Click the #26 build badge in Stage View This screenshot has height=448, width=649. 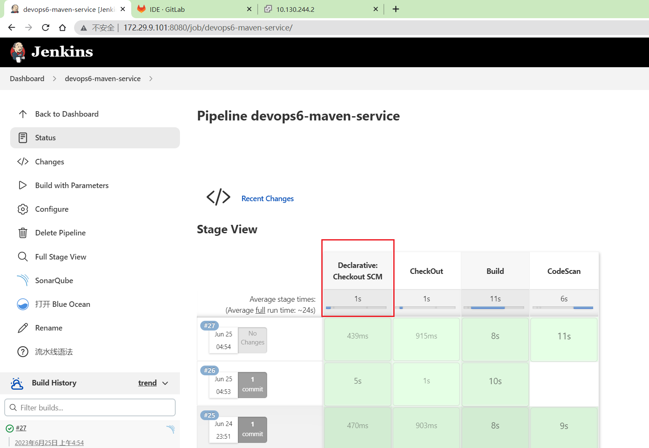[x=210, y=370]
